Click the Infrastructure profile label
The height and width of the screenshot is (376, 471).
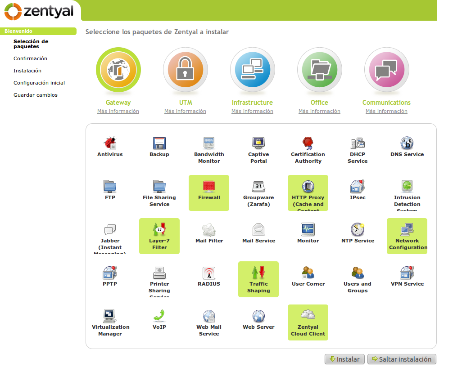tap(252, 103)
